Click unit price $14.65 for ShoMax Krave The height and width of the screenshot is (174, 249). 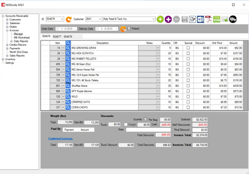click(x=219, y=86)
